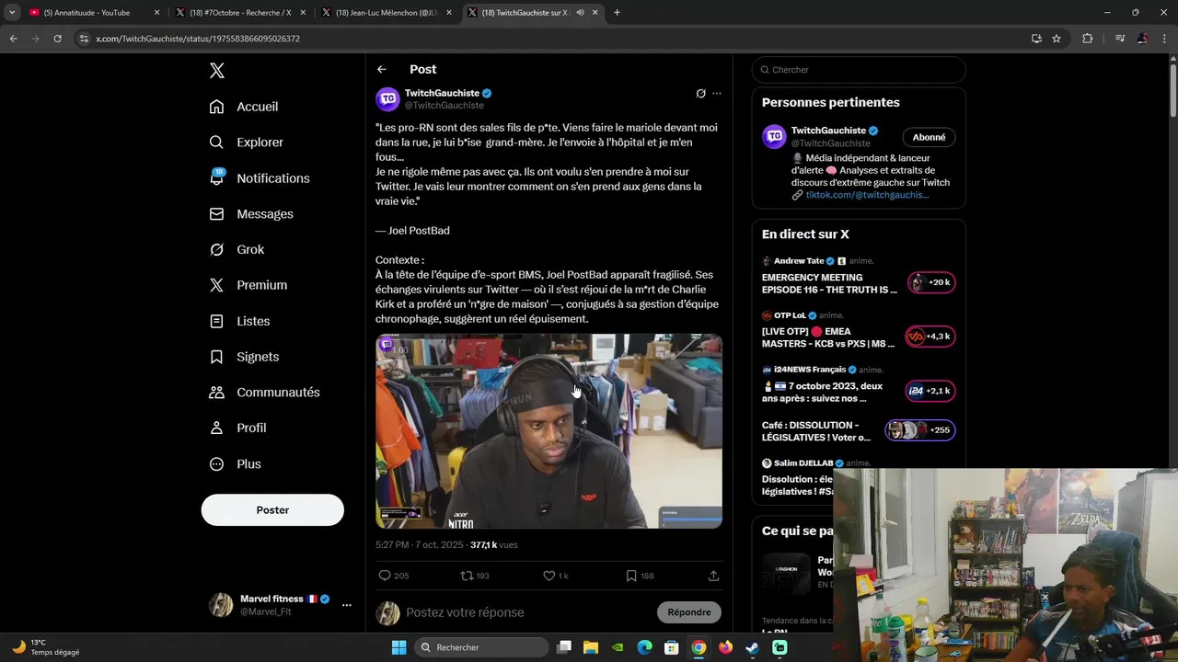1178x662 pixels.
Task: Open Signets bookmarks in the sidebar
Action: click(245, 357)
